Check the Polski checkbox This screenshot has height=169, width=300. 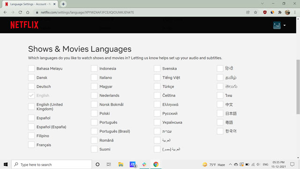(x=94, y=113)
